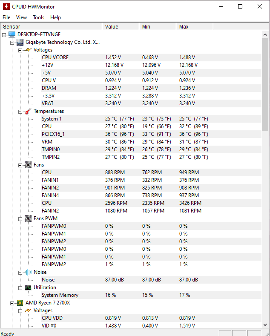Click the Fans group fan icon

[x=28, y=165]
